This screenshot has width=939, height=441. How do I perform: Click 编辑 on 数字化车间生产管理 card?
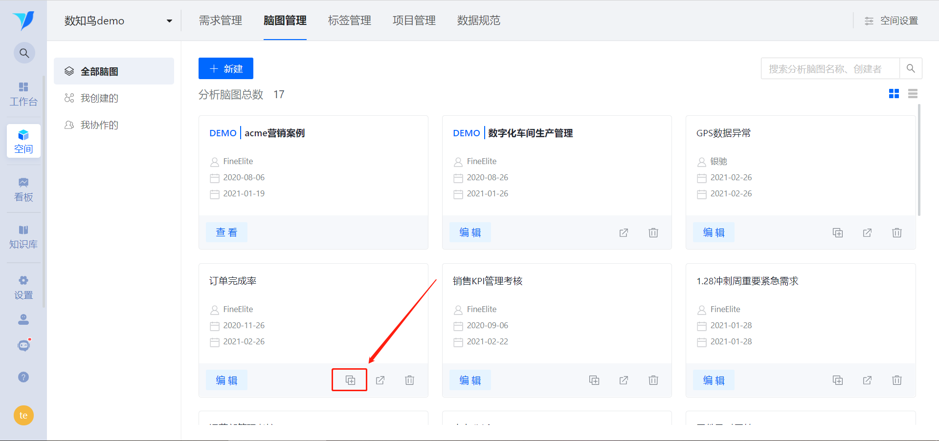tap(470, 232)
